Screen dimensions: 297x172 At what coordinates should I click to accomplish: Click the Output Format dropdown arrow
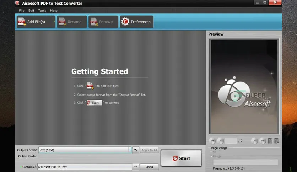click(x=130, y=150)
